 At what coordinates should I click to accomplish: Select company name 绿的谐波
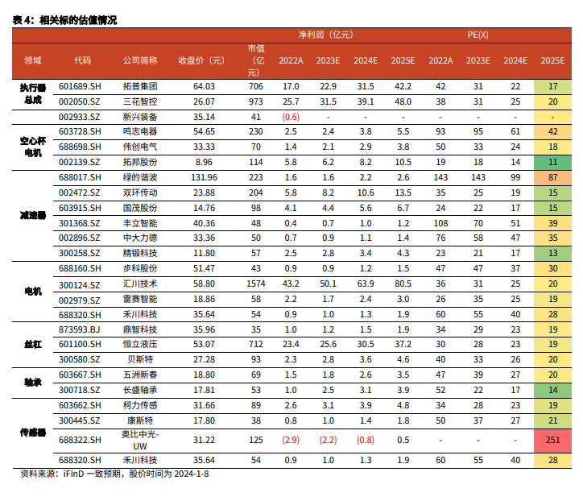pyautogui.click(x=140, y=178)
